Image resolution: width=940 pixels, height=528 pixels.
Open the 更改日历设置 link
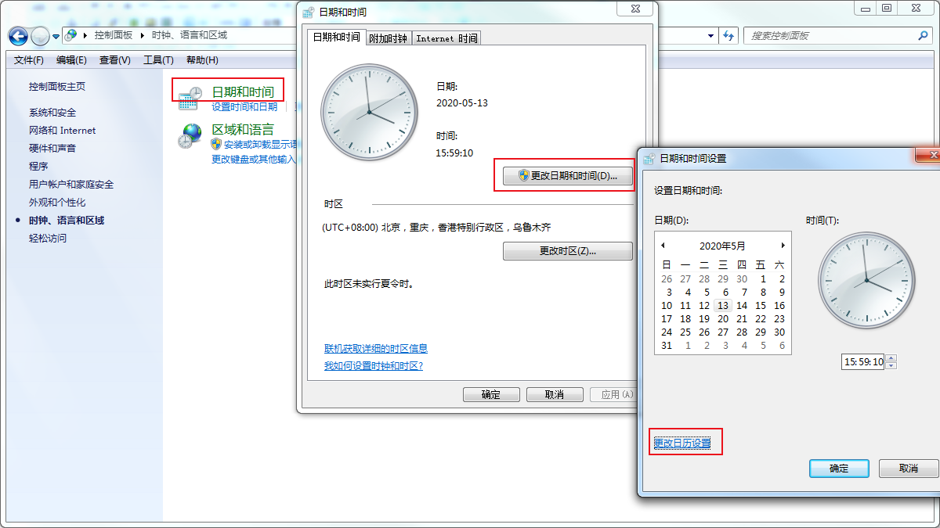[x=682, y=444]
